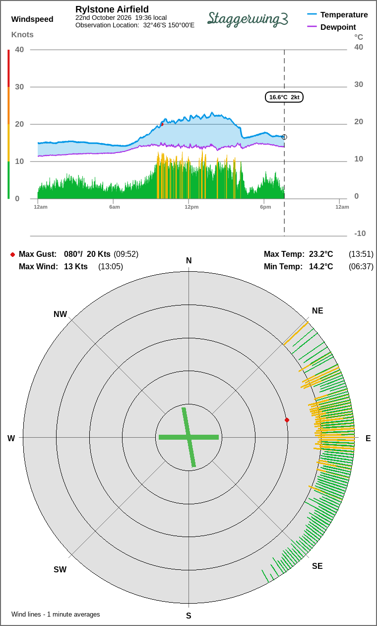Click the E compass label
This screenshot has width=377, height=626.
coord(368,438)
